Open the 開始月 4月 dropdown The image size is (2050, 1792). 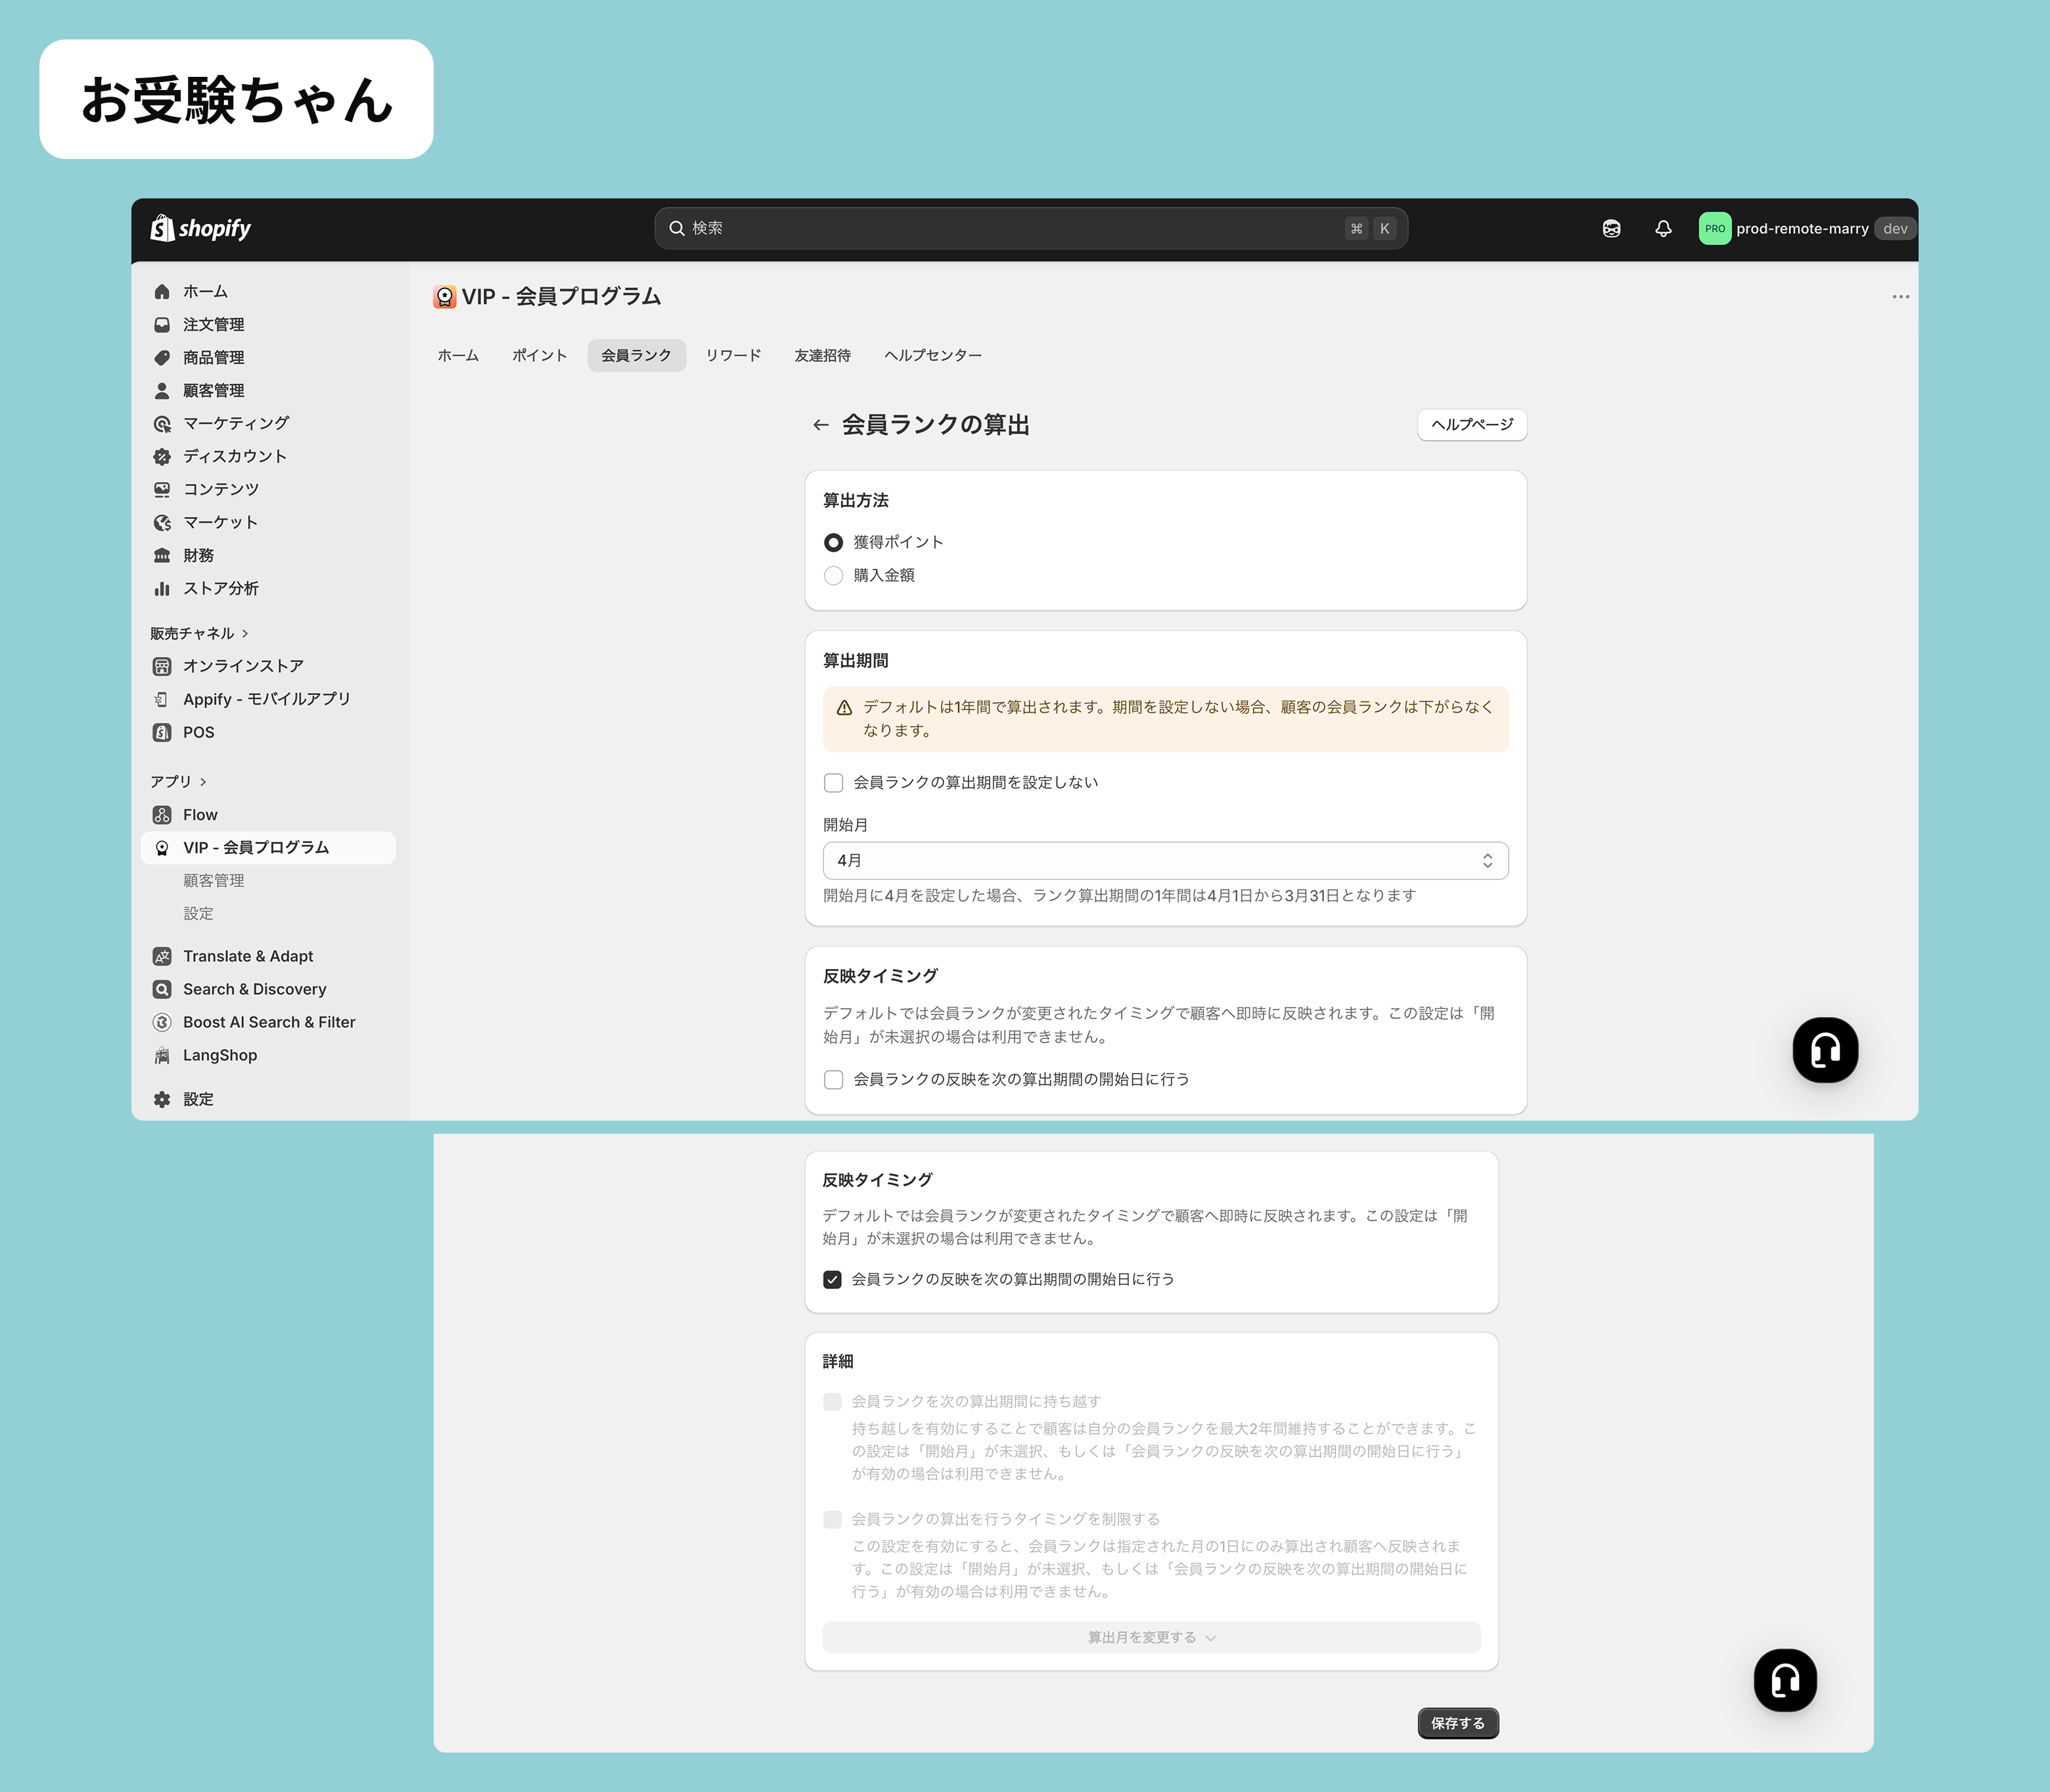click(x=1165, y=861)
